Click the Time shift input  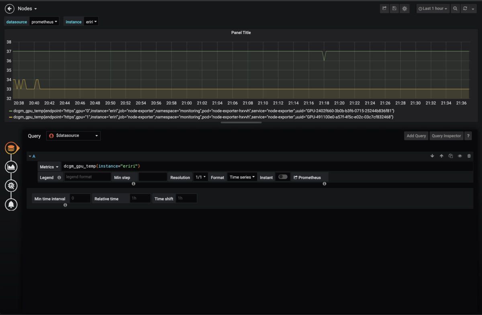point(186,198)
